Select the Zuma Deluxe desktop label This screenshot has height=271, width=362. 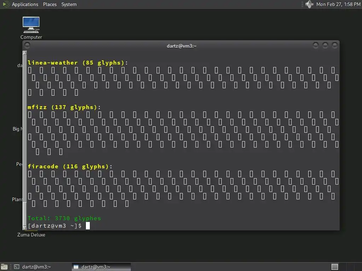click(31, 235)
